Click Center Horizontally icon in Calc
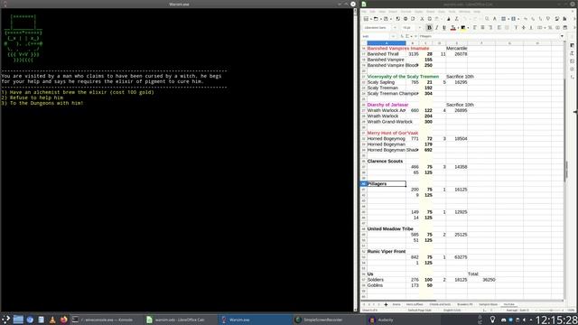Image resolution: width=578 pixels, height=325 pixels. (482, 28)
